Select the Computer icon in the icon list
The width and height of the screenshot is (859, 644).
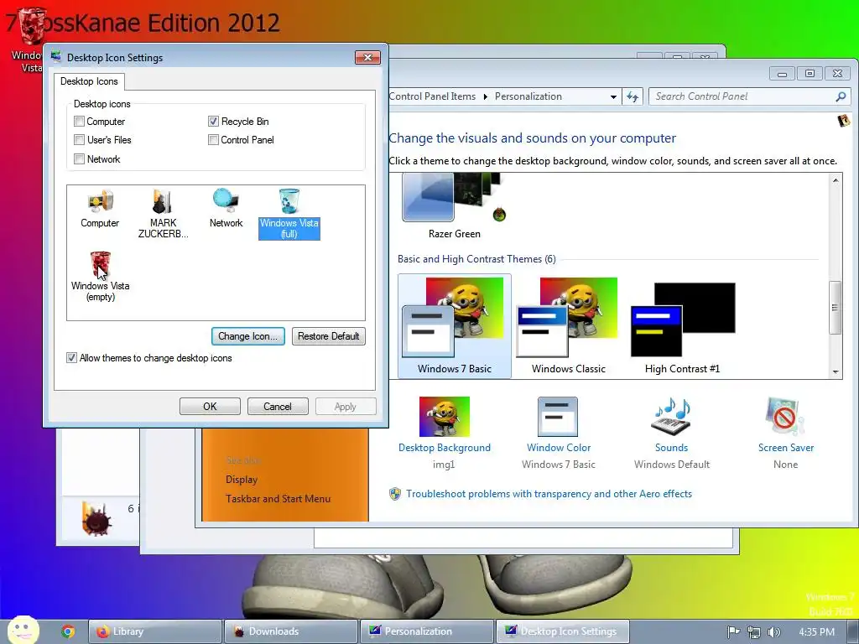click(100, 208)
